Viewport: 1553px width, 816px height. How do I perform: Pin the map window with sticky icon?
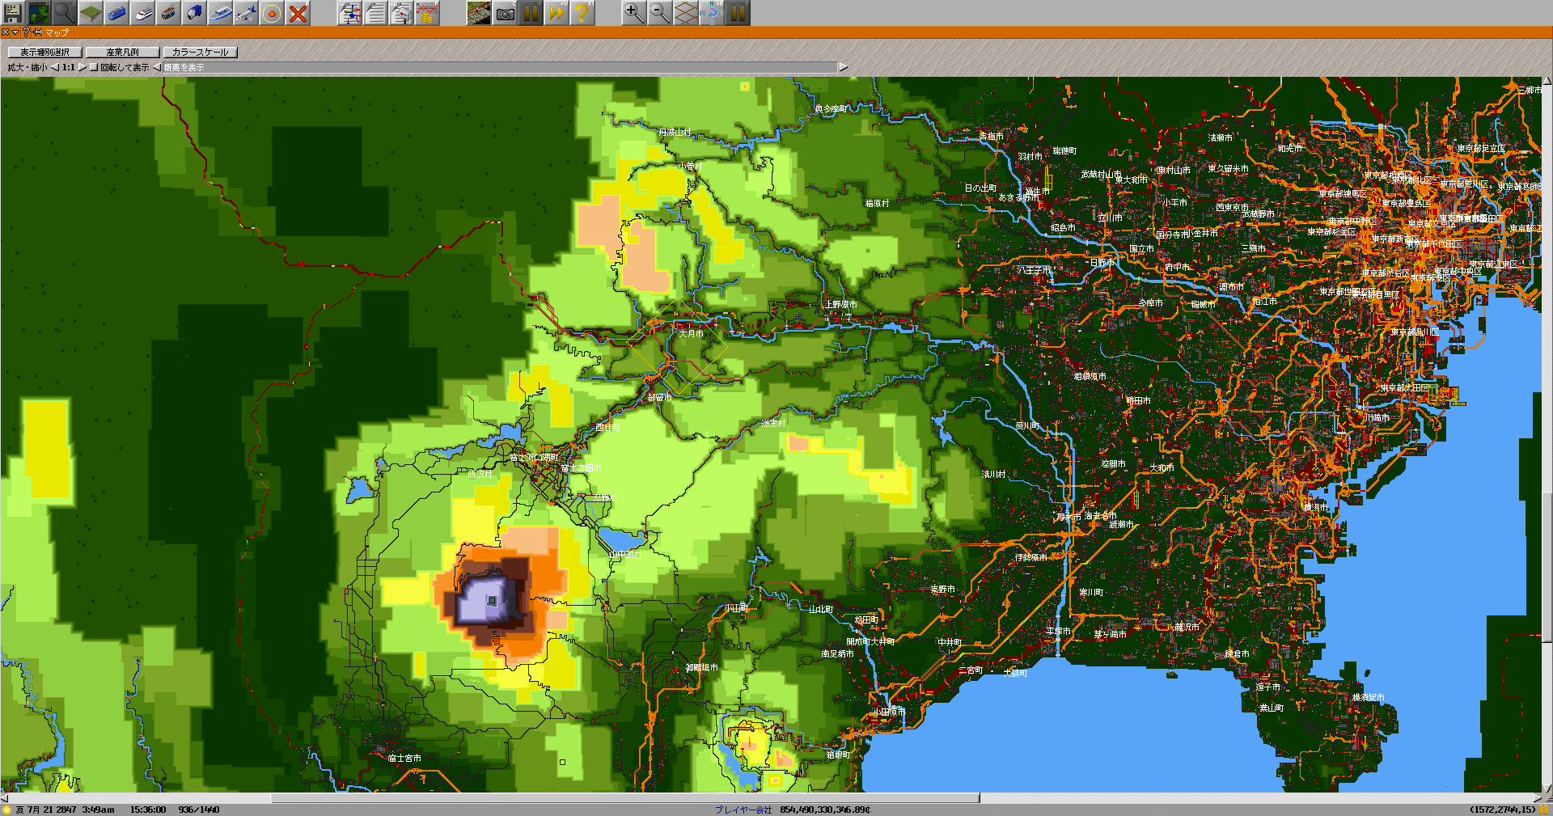pos(37,32)
